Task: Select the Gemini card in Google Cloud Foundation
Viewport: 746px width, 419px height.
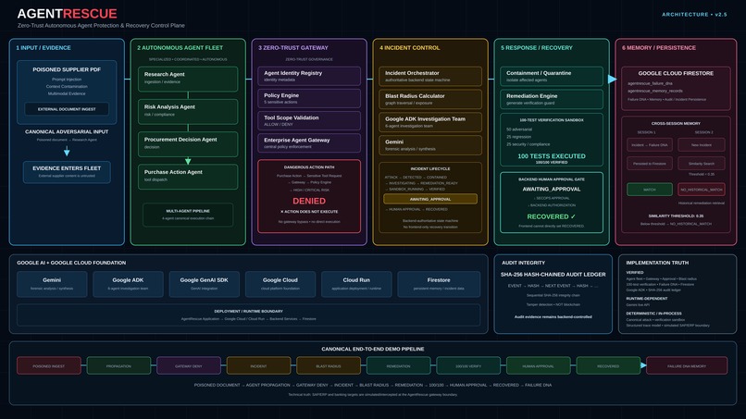Action: (52, 284)
